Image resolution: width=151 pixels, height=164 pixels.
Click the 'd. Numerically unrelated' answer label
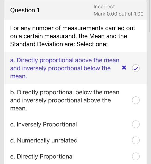(x=44, y=140)
